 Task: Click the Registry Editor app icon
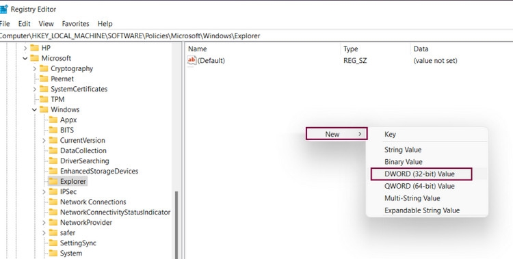pos(3,9)
